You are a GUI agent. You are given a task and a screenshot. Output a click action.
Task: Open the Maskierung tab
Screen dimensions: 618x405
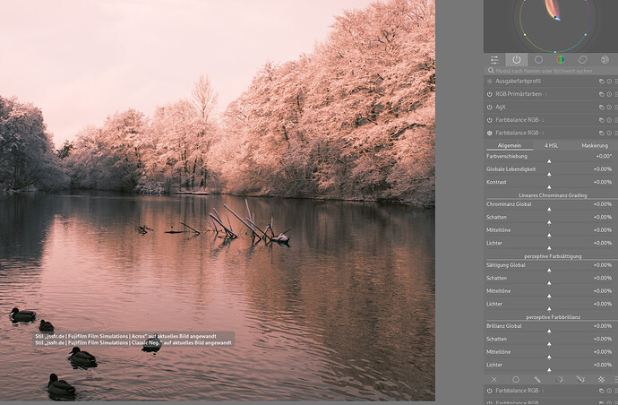(594, 145)
